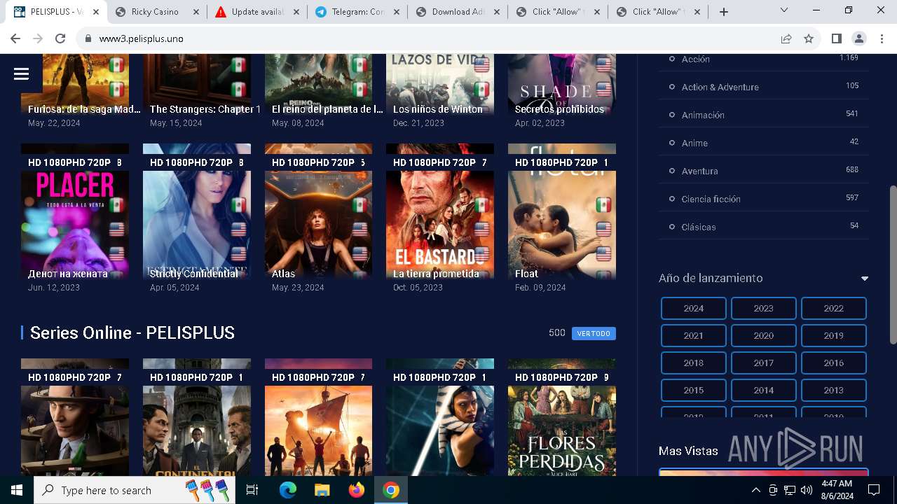
Task: Filter by release year 2014
Action: coord(764,390)
